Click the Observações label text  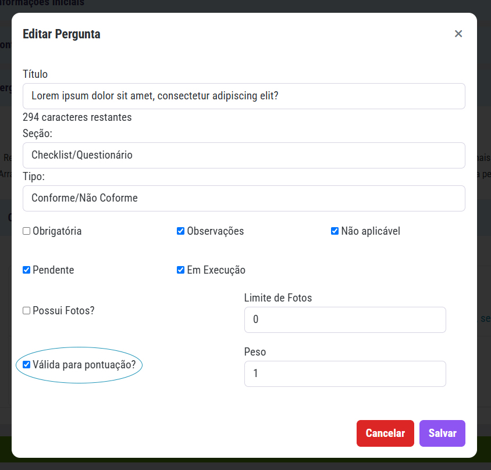click(x=215, y=231)
